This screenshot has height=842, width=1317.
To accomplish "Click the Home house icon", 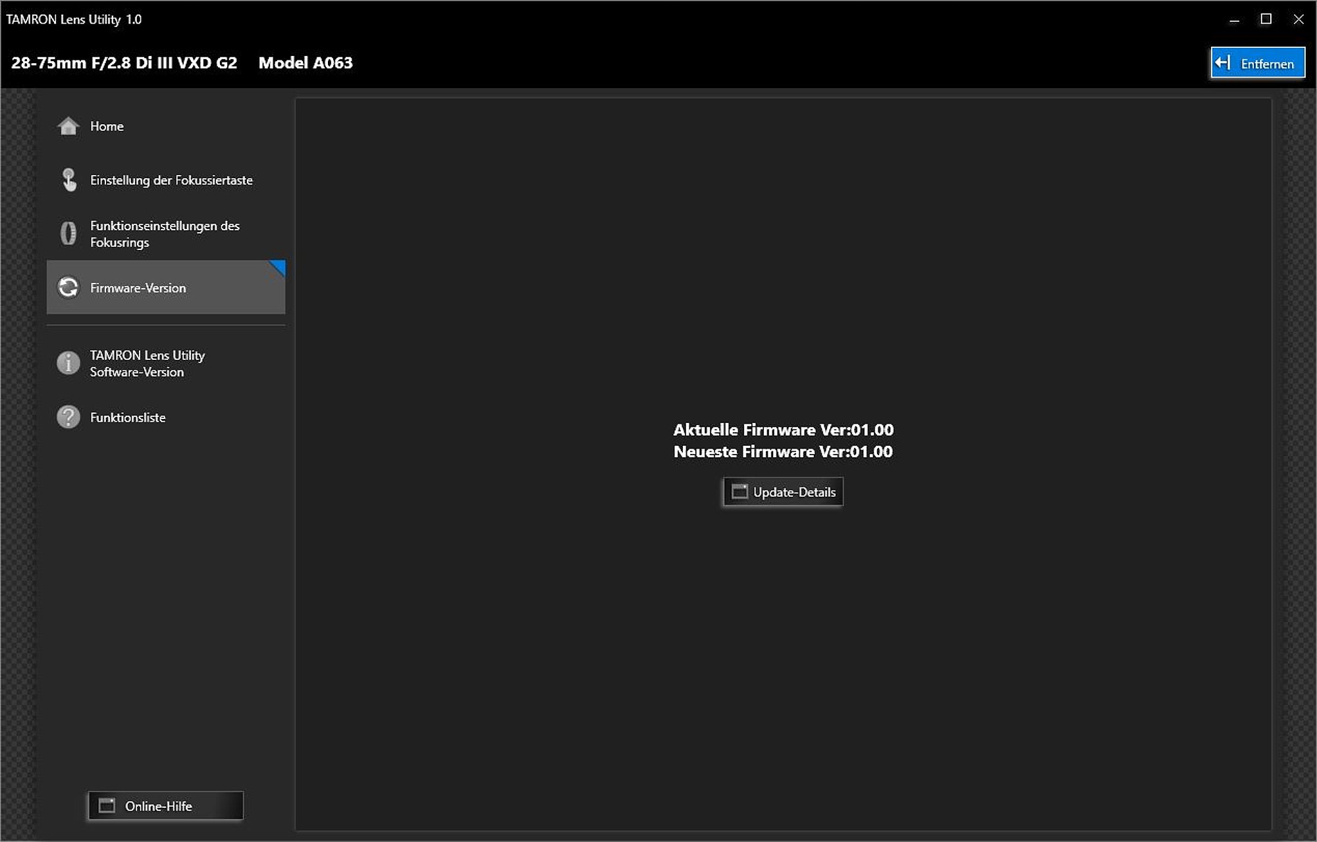I will click(68, 126).
